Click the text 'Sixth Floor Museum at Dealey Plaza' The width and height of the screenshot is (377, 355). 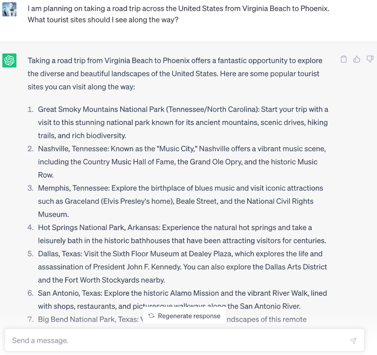172,253
